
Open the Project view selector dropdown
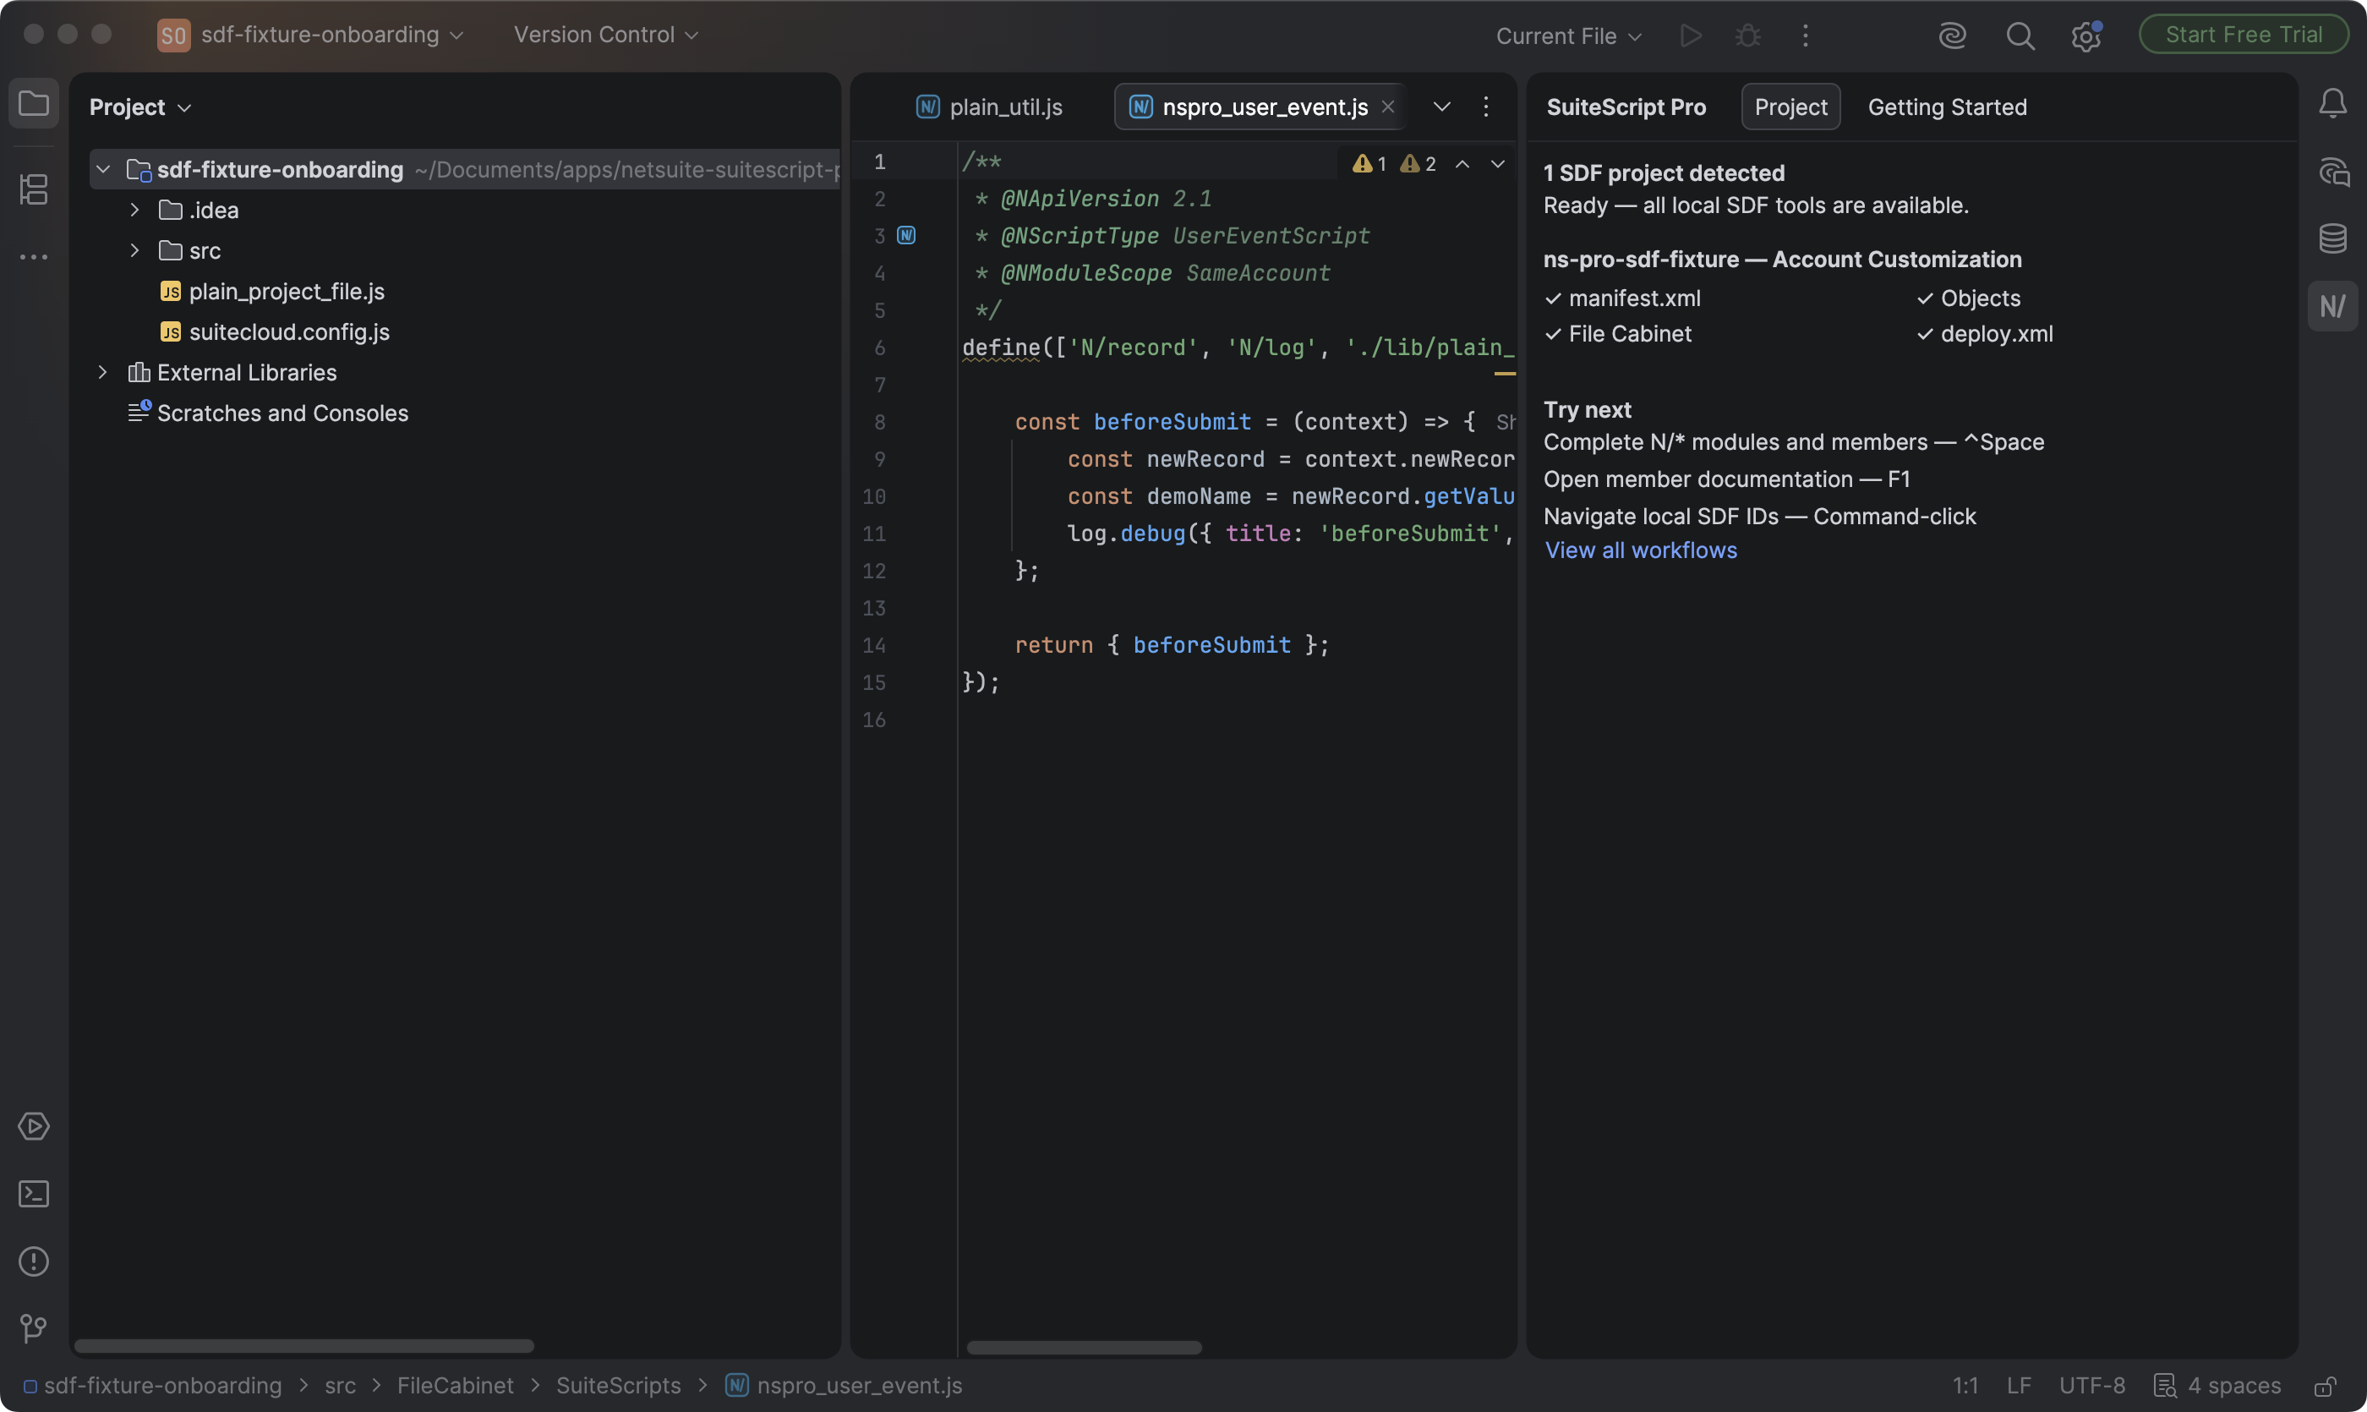tap(139, 107)
